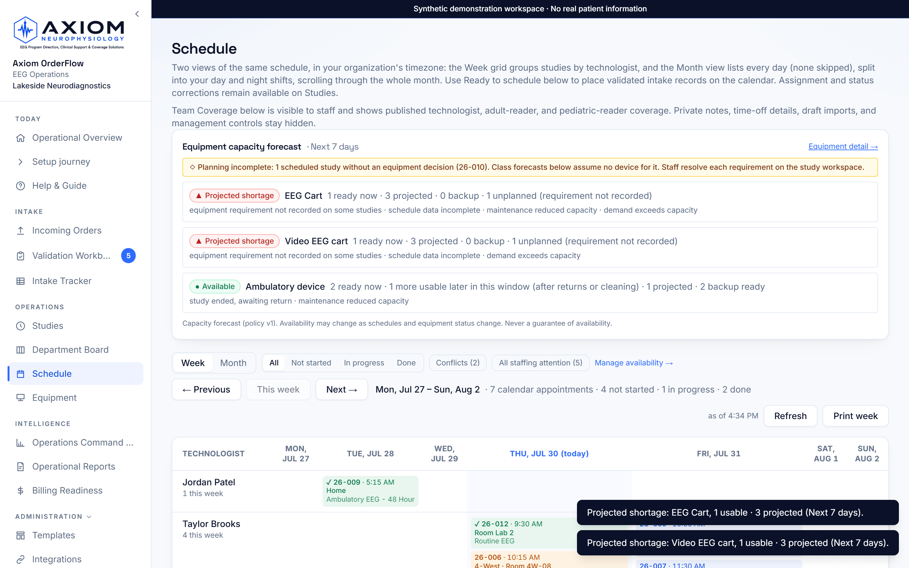
Task: Click Print week button
Action: (855, 416)
